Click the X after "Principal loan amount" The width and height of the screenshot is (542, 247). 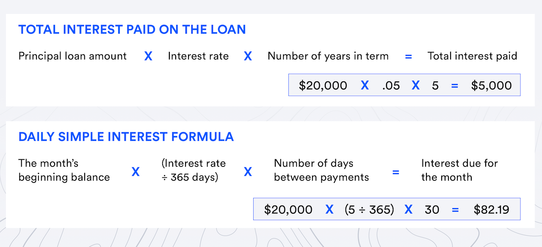[x=148, y=56]
